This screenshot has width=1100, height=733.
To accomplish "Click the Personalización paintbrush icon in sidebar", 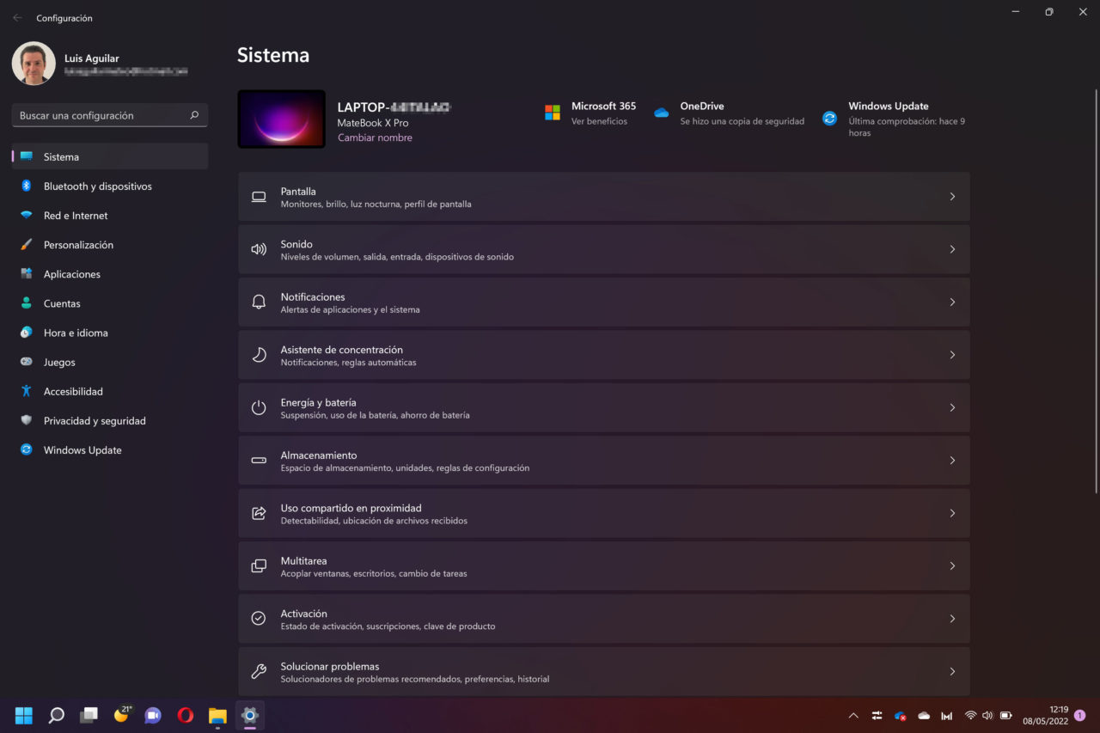I will [27, 245].
